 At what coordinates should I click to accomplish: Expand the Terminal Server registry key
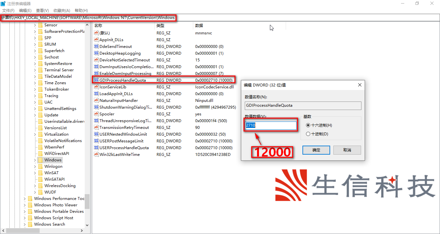point(34,70)
